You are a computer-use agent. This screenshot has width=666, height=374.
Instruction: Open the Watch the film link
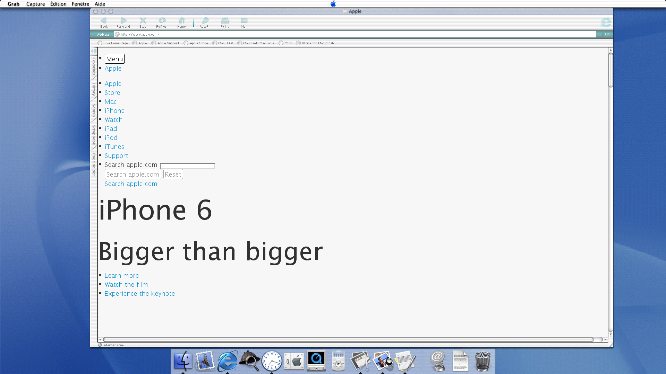126,285
